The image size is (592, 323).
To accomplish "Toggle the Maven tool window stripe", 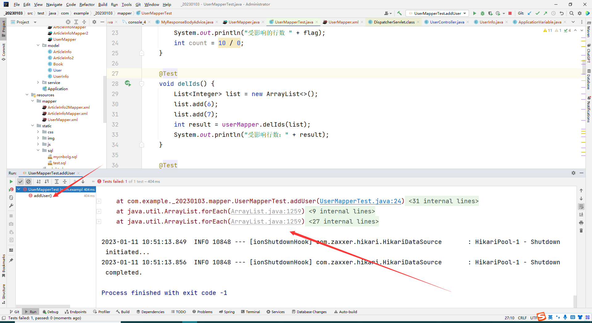I will click(x=589, y=30).
